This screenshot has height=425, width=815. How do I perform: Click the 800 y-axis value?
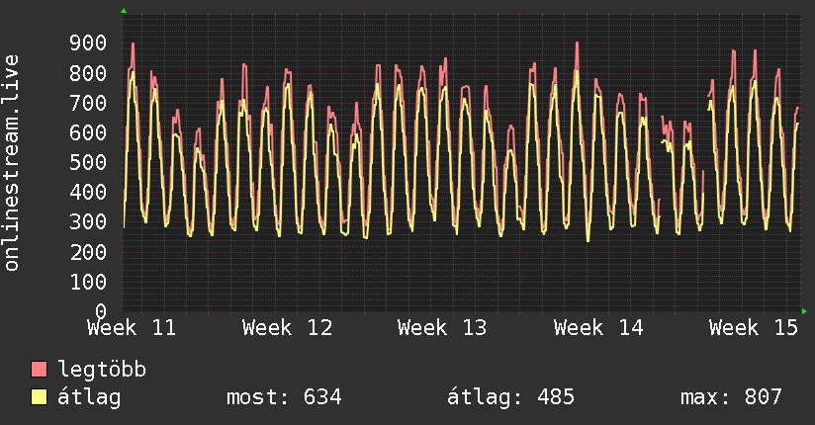pyautogui.click(x=88, y=73)
